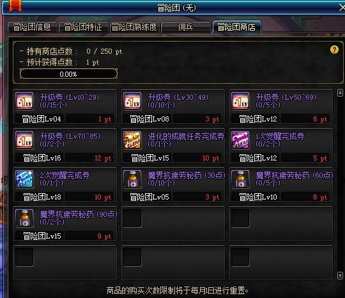The width and height of the screenshot is (345, 298).
Task: Click the 升级券 (Lv50~69) icon
Action: click(x=240, y=101)
